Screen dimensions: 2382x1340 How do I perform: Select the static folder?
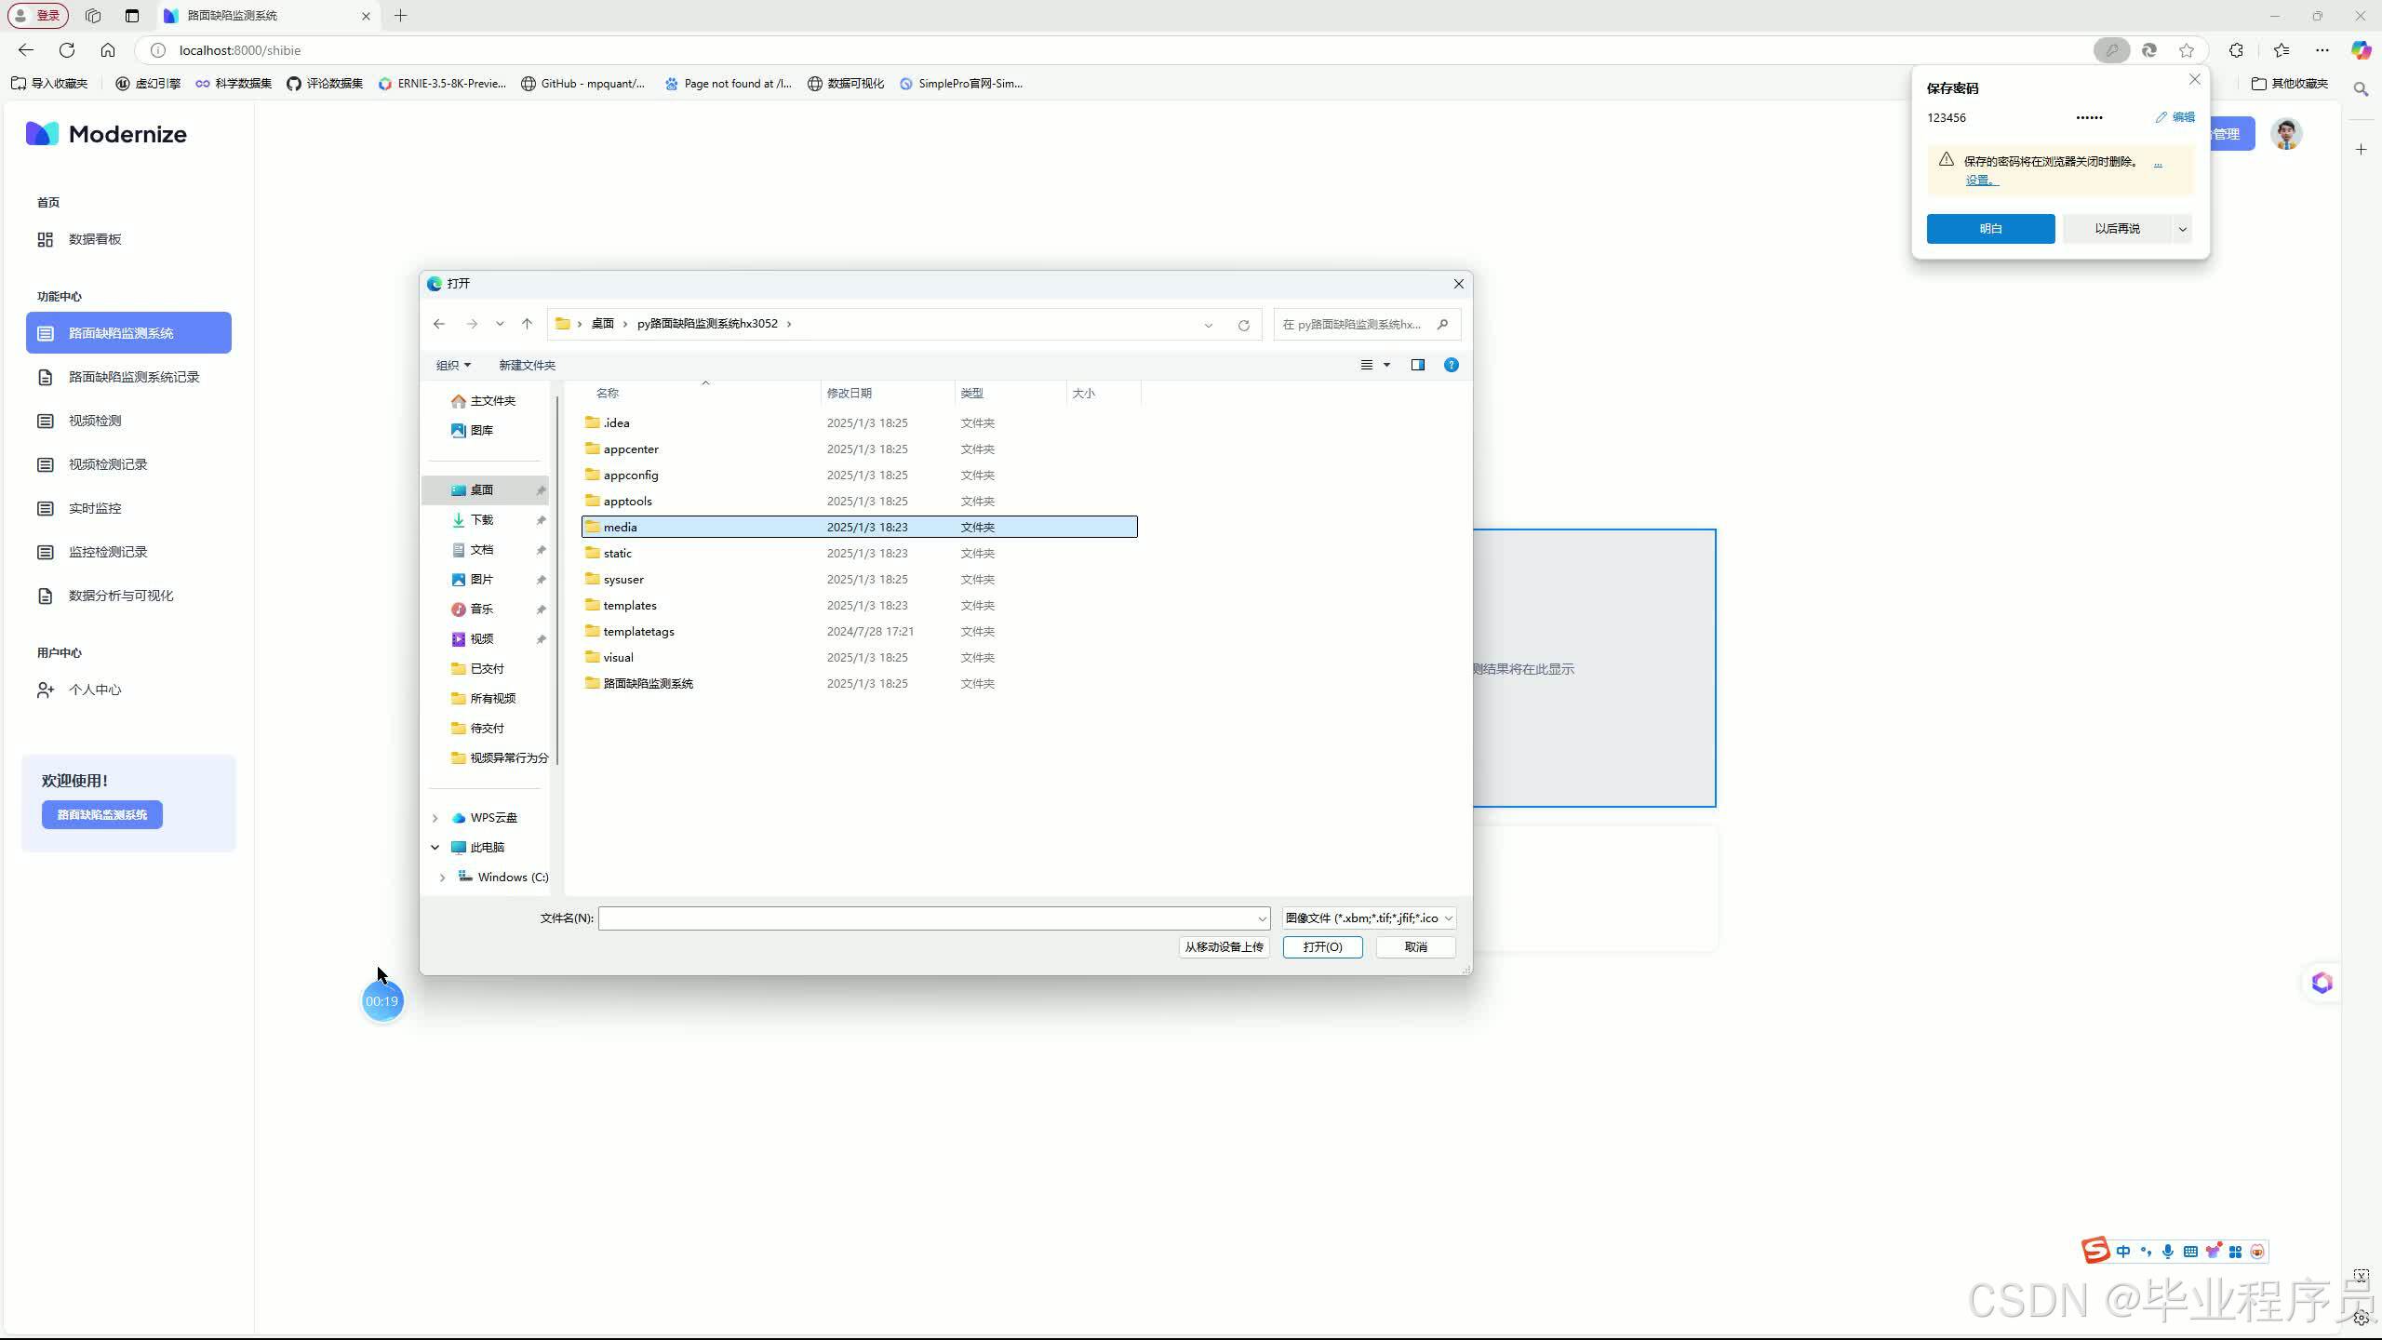pyautogui.click(x=617, y=554)
